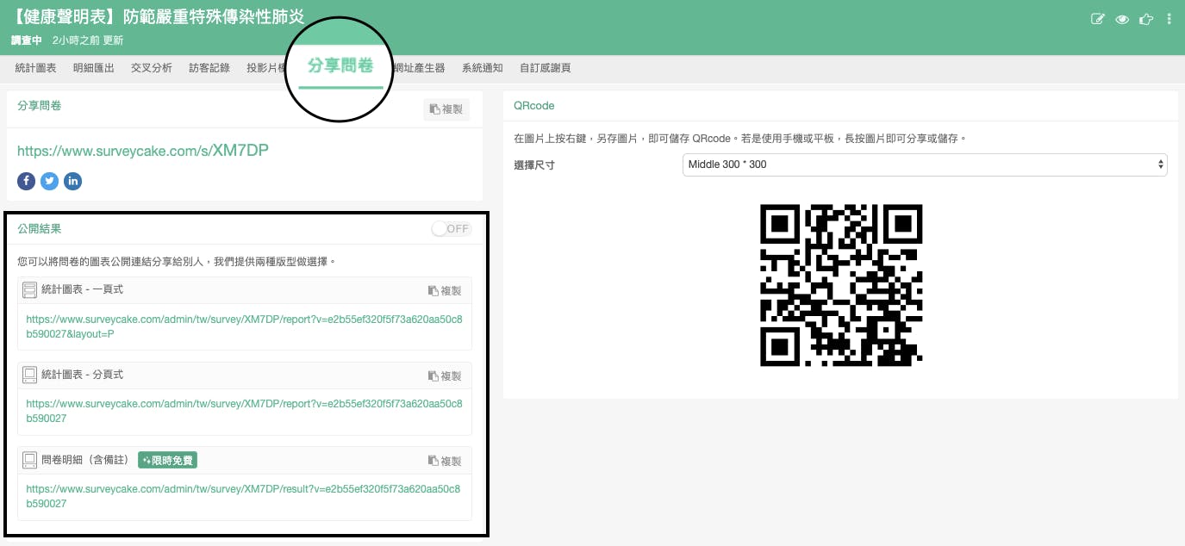Screen dimensions: 1185x546
Task: Switch to the 統計圖表 tab
Action: [x=36, y=68]
